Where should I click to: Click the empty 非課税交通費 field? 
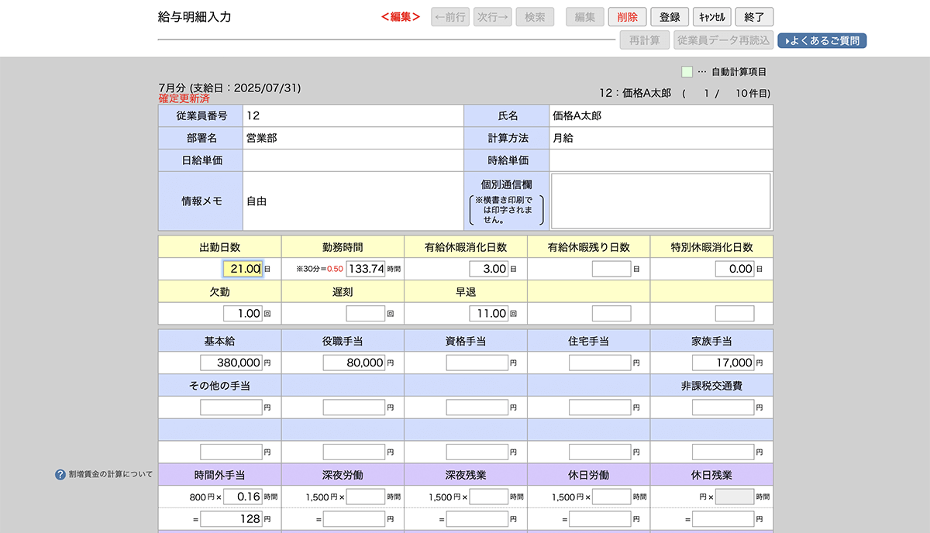[x=723, y=407]
